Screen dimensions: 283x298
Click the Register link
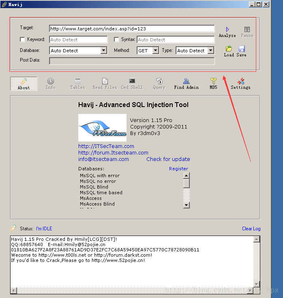(179, 169)
